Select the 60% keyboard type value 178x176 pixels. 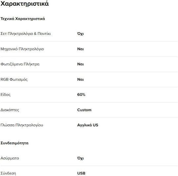coord(81,94)
